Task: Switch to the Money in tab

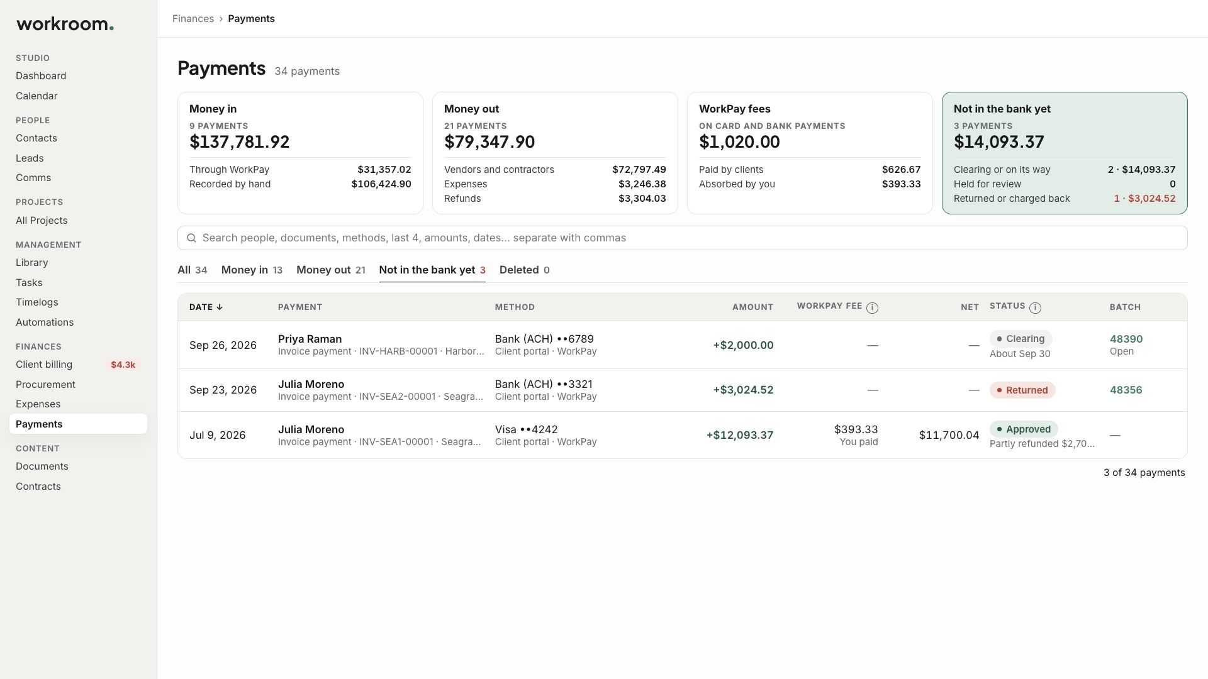Action: coord(252,270)
